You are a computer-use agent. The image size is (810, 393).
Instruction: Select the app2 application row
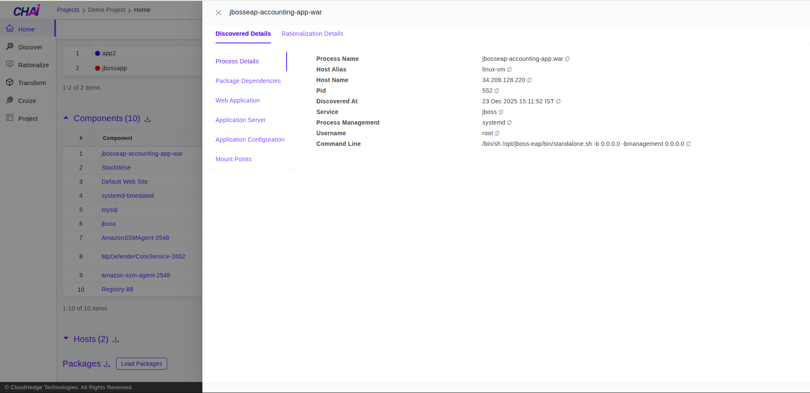(x=133, y=53)
